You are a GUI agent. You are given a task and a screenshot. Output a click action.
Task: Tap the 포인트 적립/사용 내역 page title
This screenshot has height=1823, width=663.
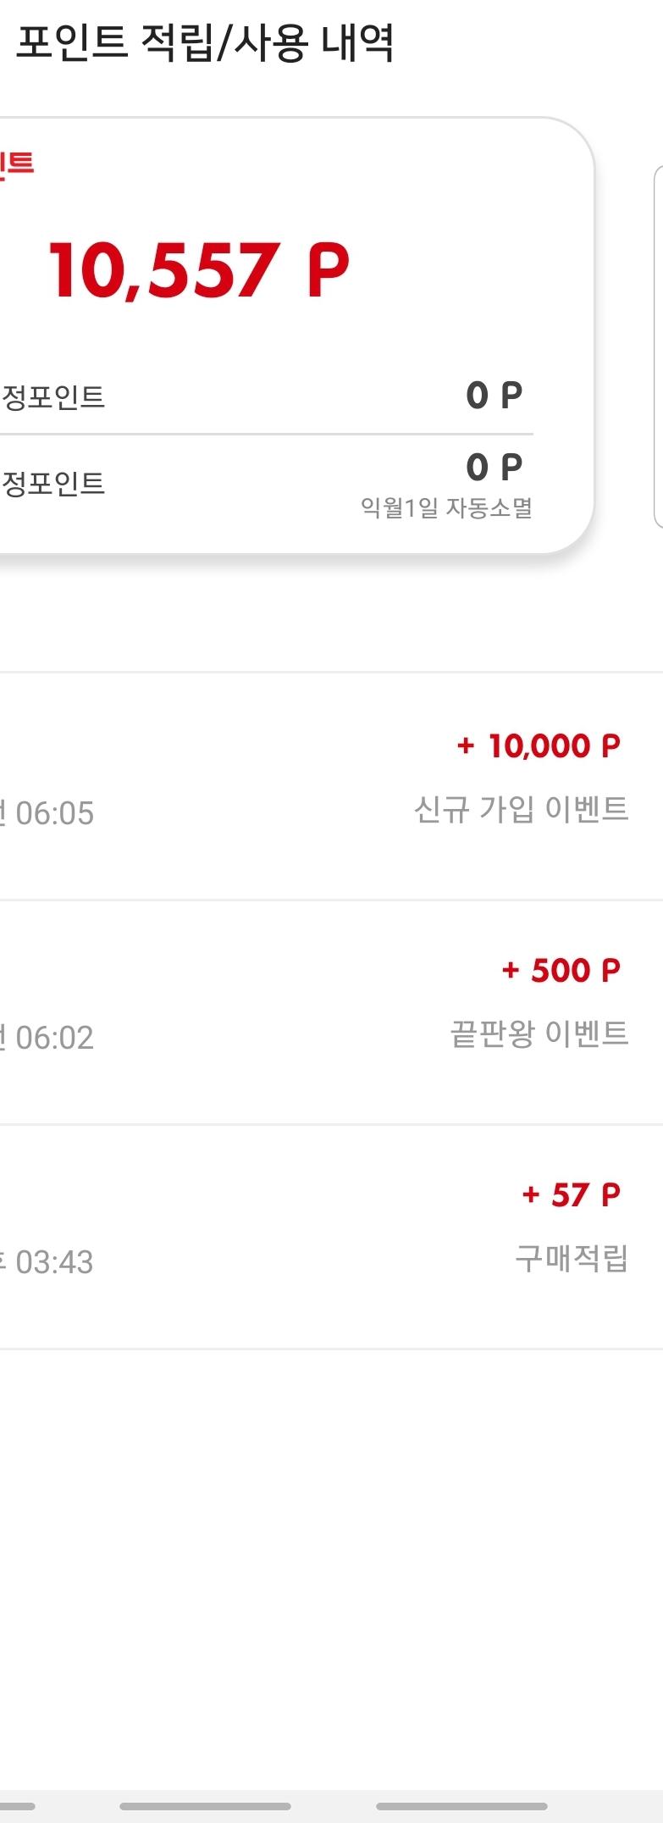(x=205, y=42)
